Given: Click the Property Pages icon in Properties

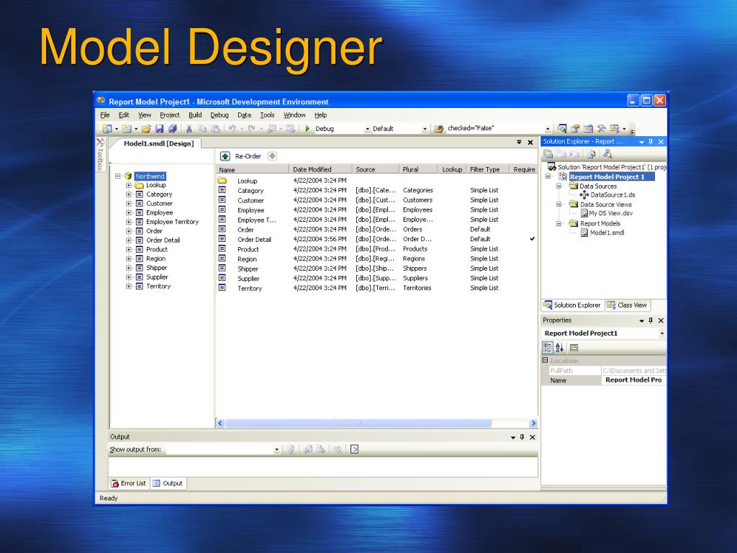Looking at the screenshot, I should tap(574, 348).
